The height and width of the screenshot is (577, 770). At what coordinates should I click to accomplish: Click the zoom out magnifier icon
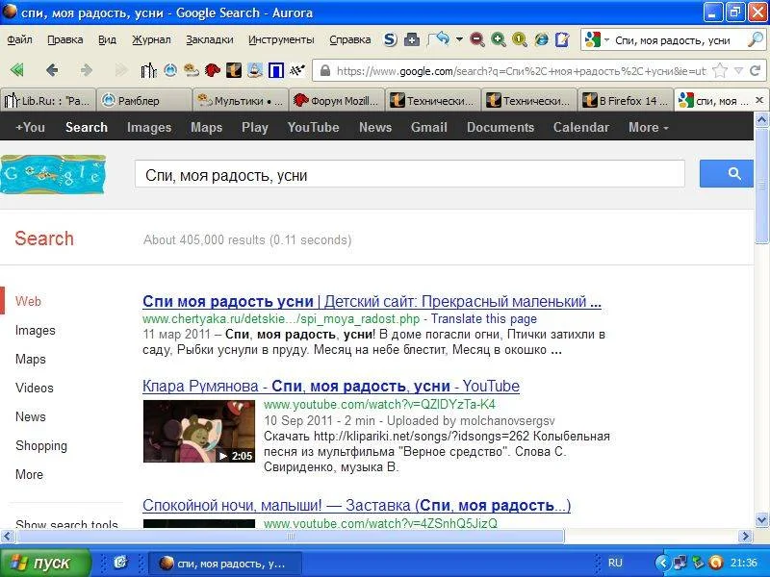coord(476,39)
